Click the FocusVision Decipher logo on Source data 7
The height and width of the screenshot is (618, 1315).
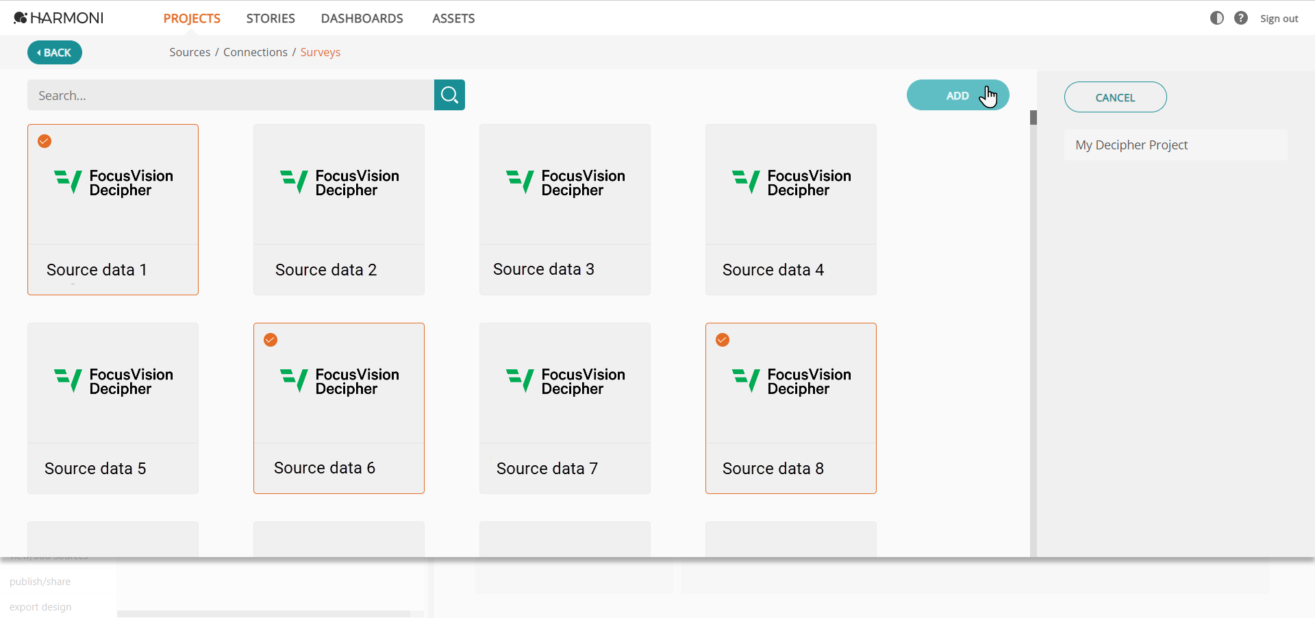pyautogui.click(x=564, y=381)
